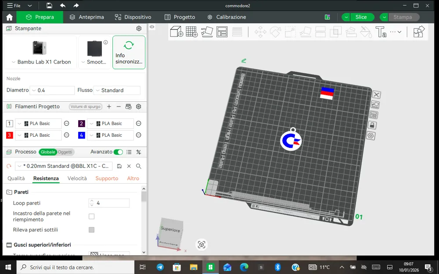
Task: Open the Qualità settings tab
Action: click(16, 178)
